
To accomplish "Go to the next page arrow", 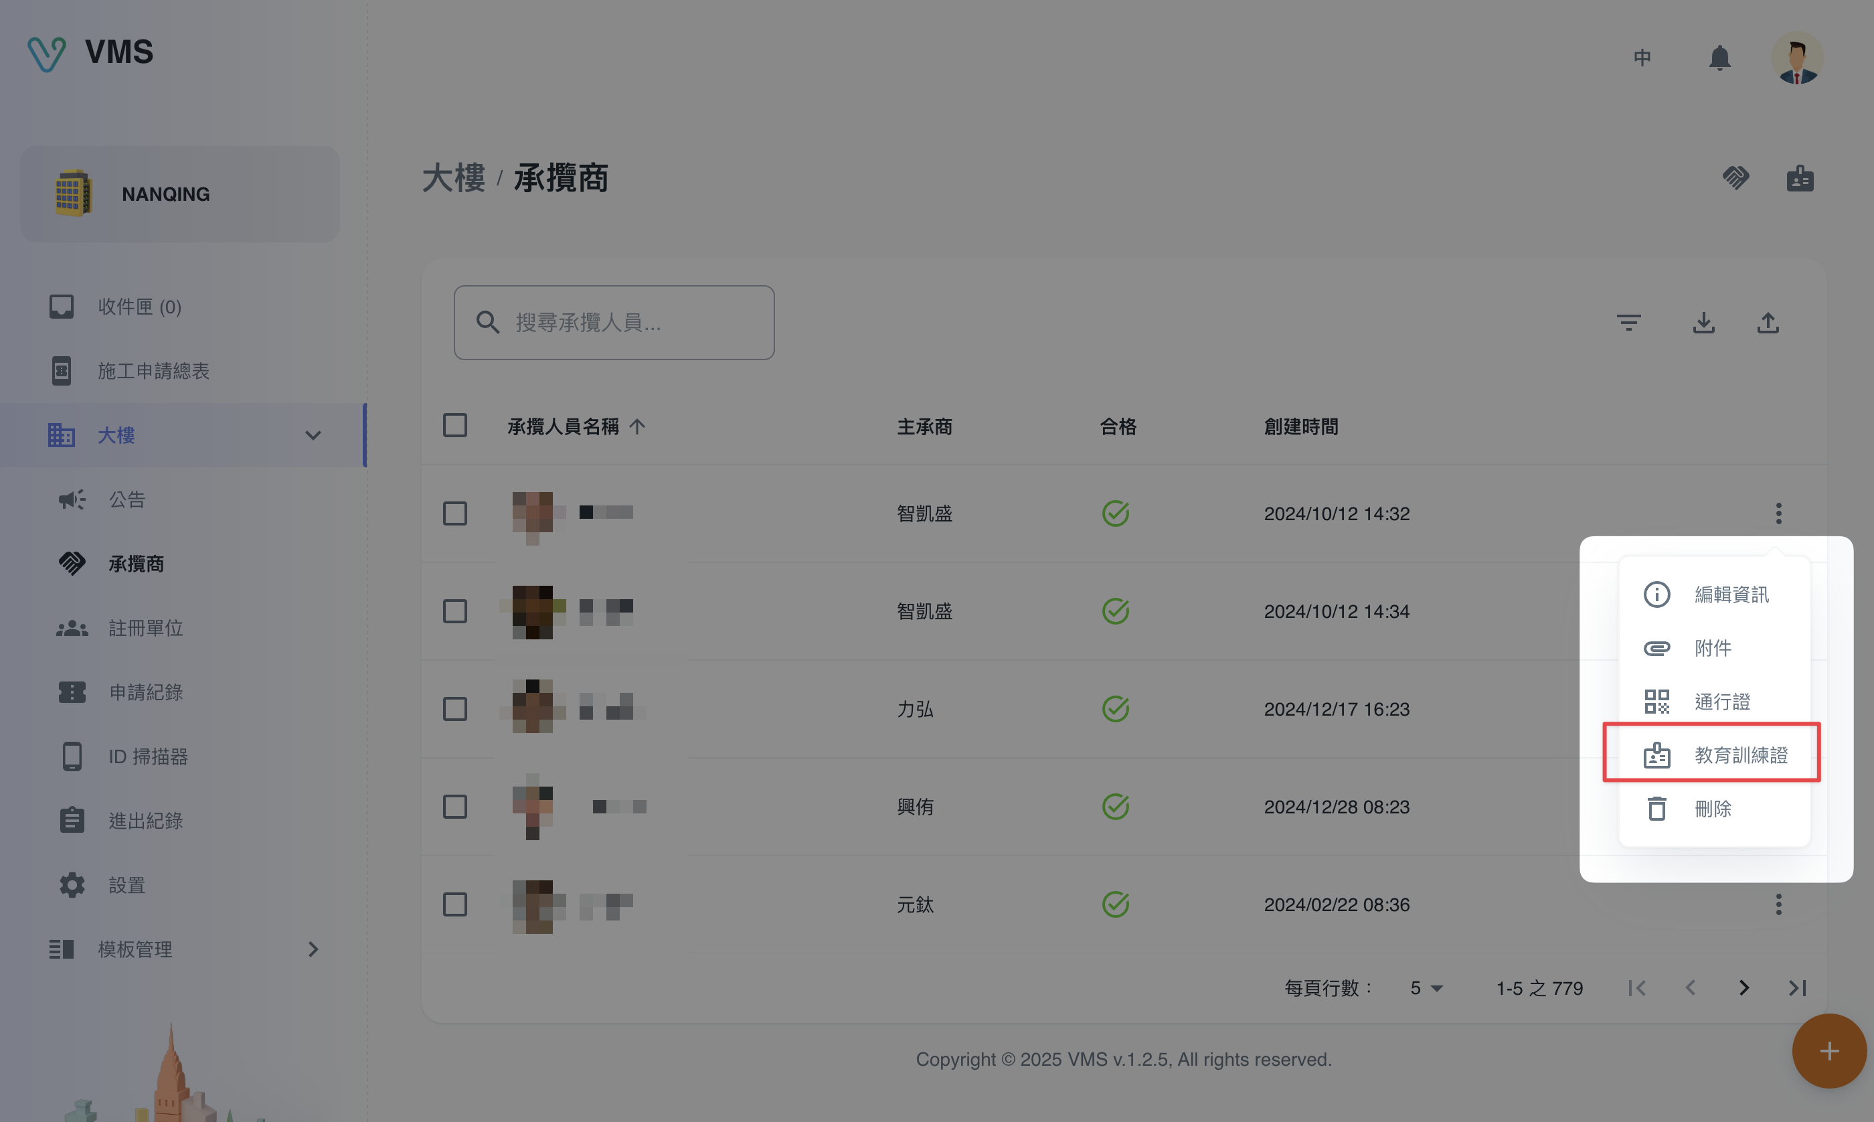I will point(1743,987).
